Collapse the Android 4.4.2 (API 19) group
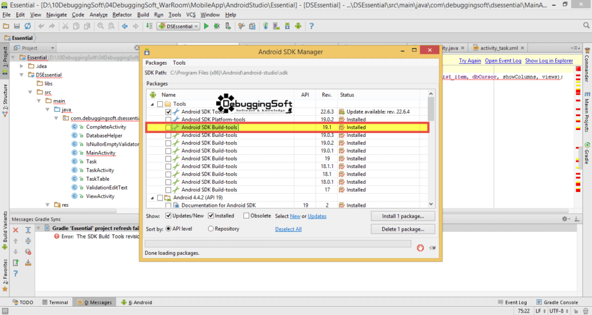Image resolution: width=592 pixels, height=315 pixels. tap(152, 198)
